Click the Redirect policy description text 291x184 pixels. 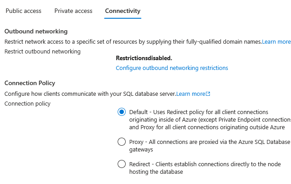(205, 168)
